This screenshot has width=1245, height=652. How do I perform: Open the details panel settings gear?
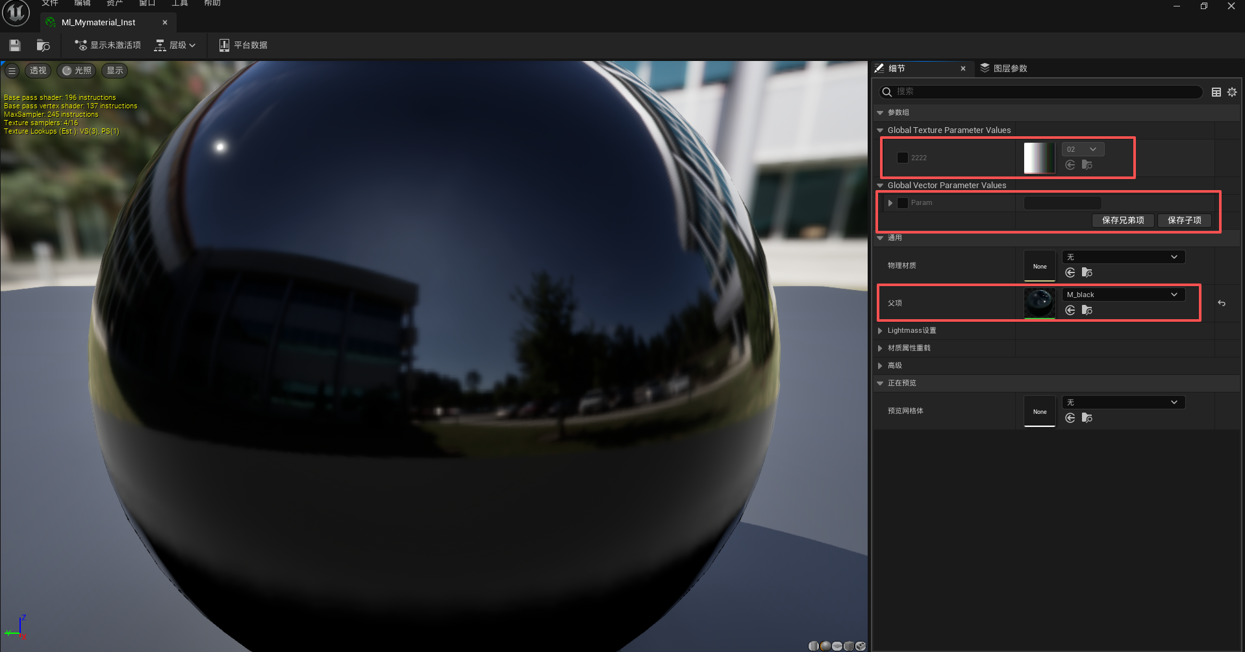(x=1232, y=92)
